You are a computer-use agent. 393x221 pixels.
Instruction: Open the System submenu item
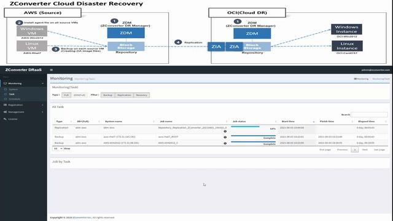pyautogui.click(x=14, y=90)
